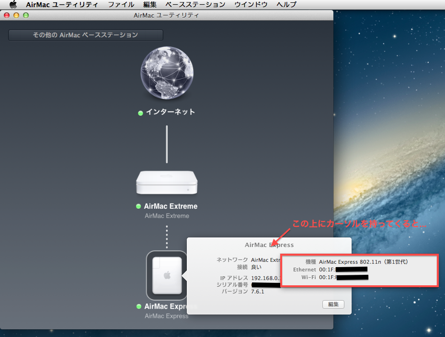Click the green status dot beside AirMac Express

[x=139, y=306]
